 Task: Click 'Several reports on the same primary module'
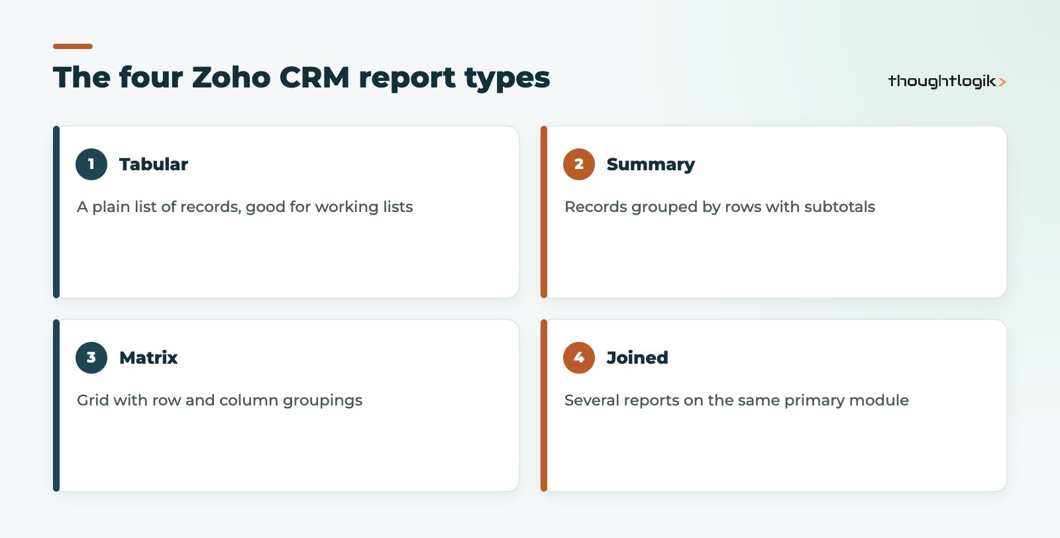737,400
